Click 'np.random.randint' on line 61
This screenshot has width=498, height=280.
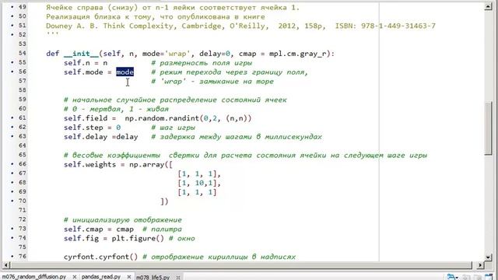point(162,118)
